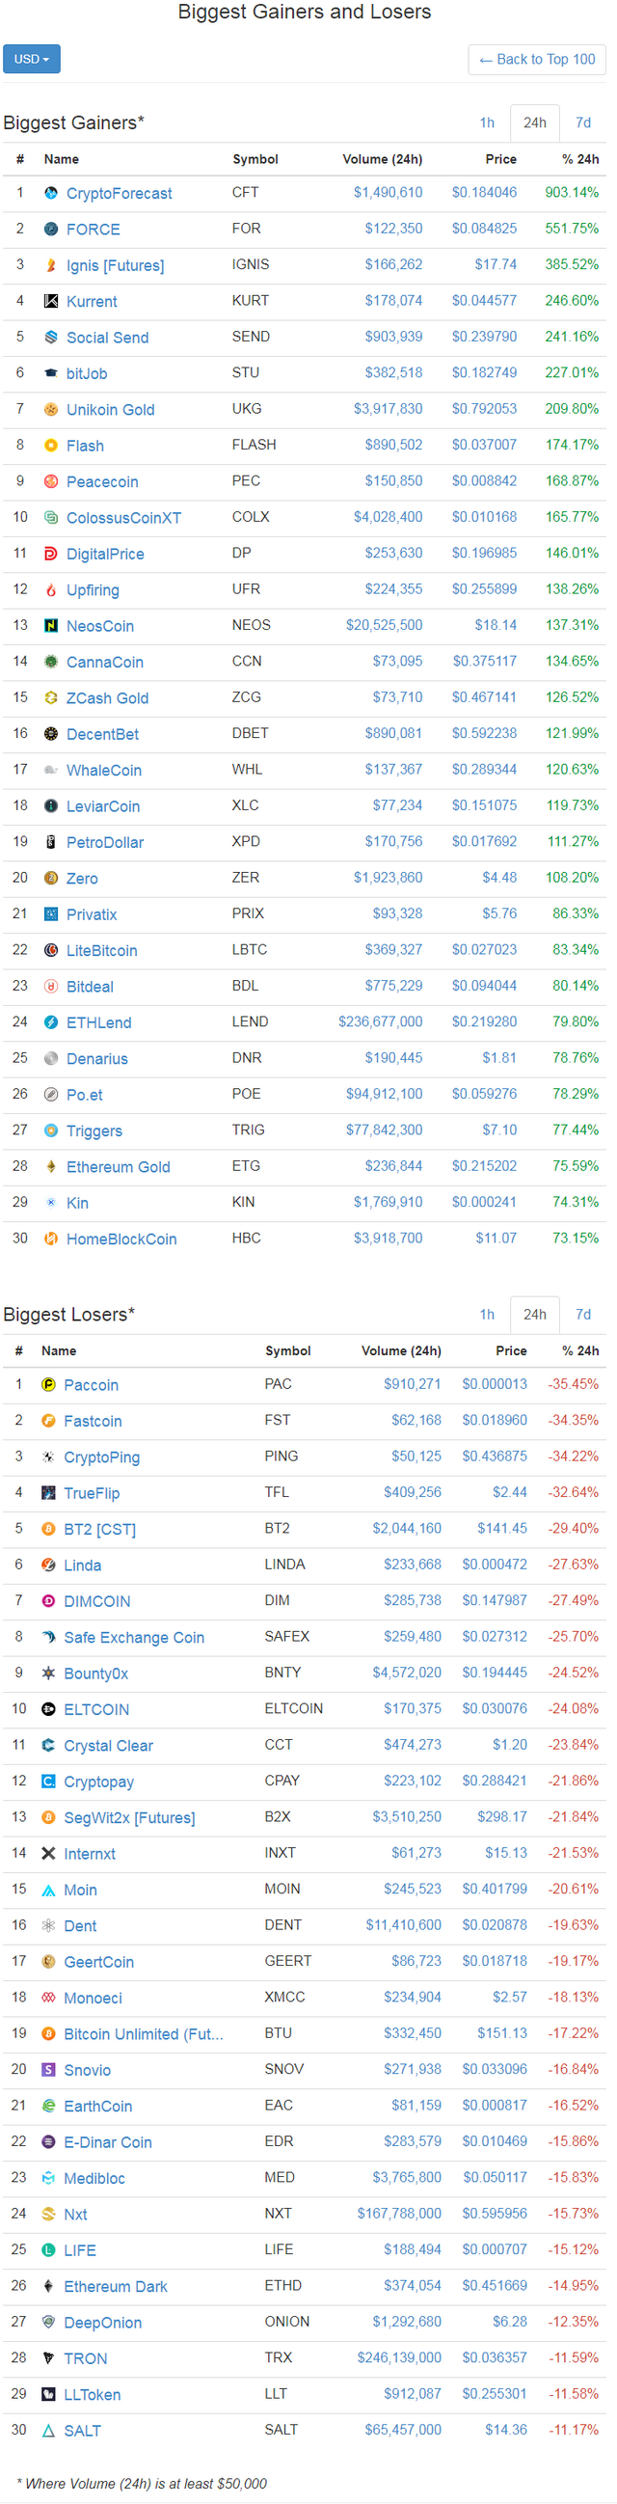The image size is (617, 2504).
Task: Click the SALT triangle icon
Action: click(48, 2430)
